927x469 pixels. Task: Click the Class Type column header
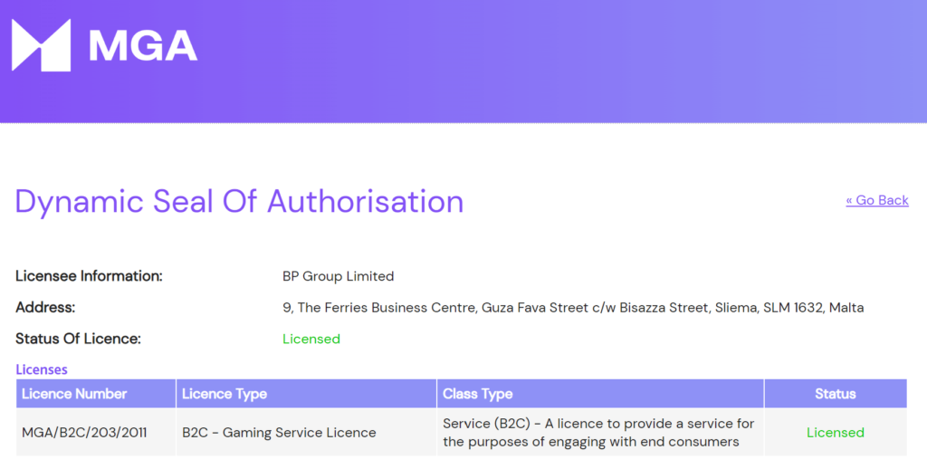tap(477, 394)
